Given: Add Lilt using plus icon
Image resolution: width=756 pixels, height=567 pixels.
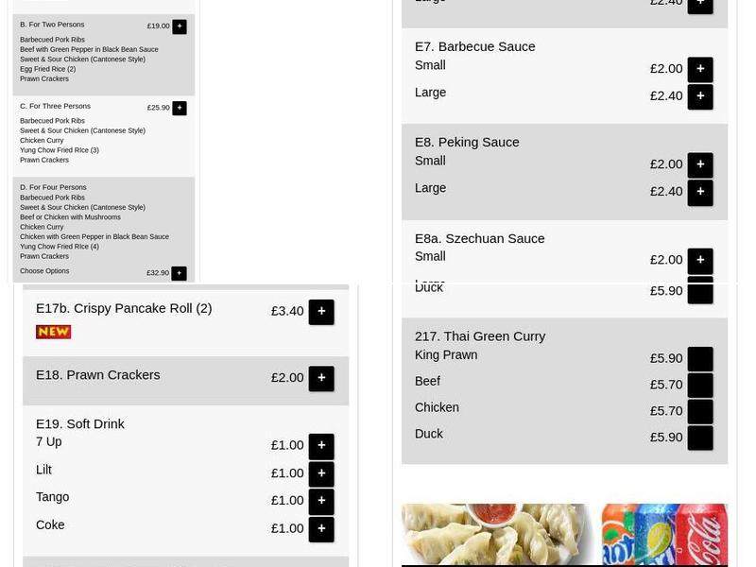Looking at the screenshot, I should (x=321, y=473).
